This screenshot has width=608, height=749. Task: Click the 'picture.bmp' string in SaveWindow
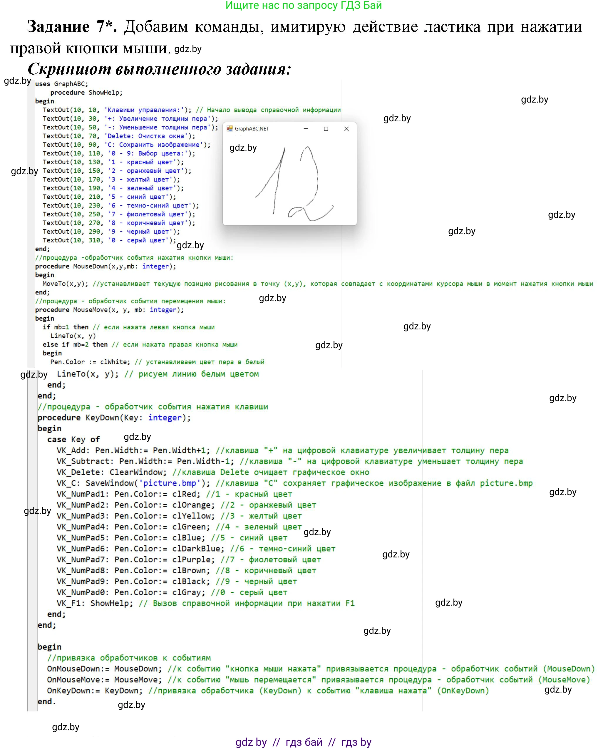[x=170, y=483]
